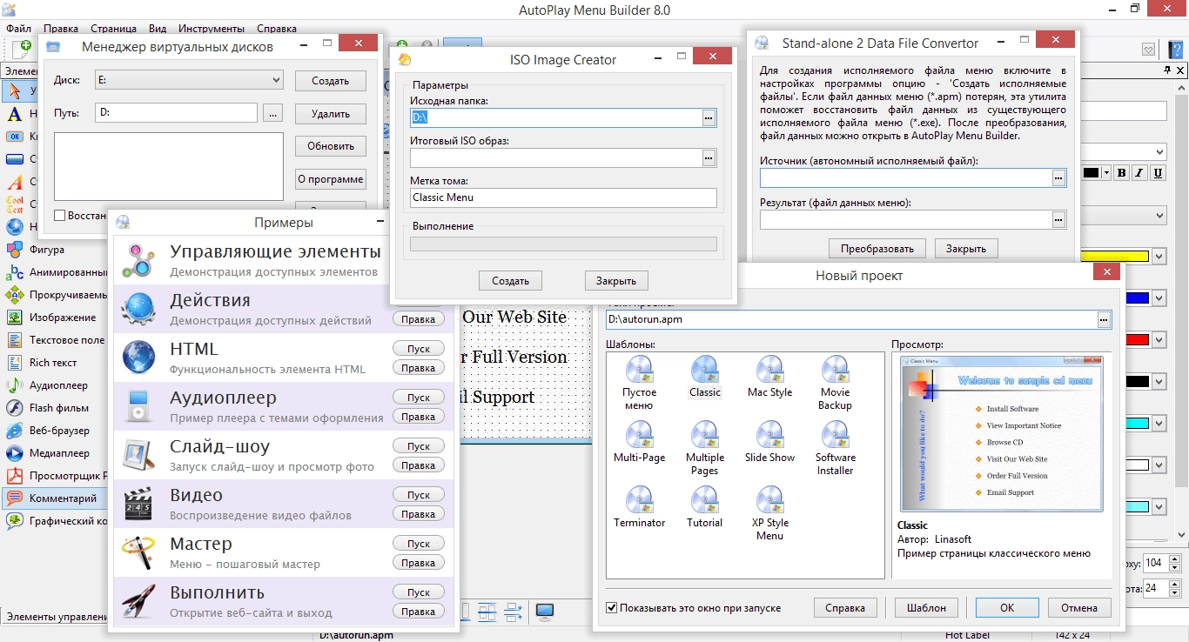This screenshot has width=1189, height=642.
Task: Open the Справка menu
Action: click(x=277, y=29)
